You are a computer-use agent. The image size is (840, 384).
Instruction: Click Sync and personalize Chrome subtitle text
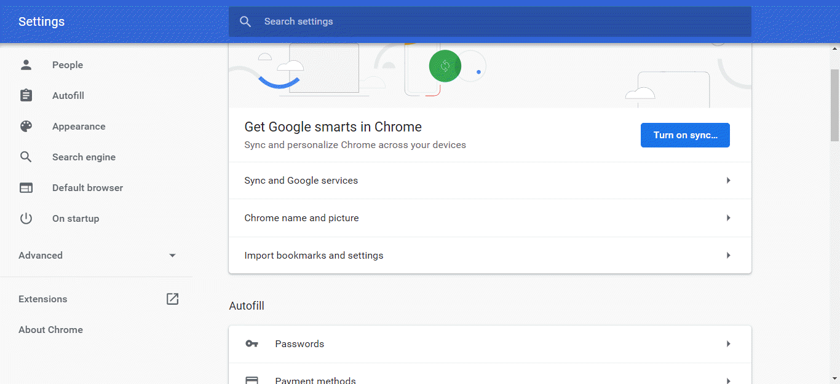coord(355,145)
